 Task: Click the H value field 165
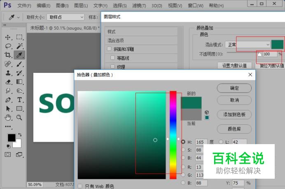(201, 142)
